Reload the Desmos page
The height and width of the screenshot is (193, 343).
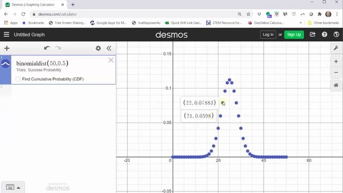23,14
